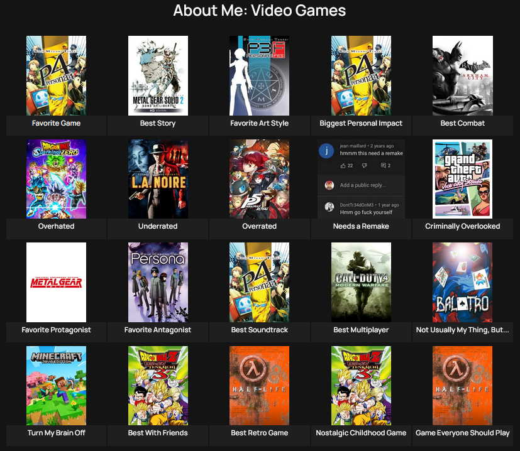Click the 'Criminally Overlooked' label

463,226
